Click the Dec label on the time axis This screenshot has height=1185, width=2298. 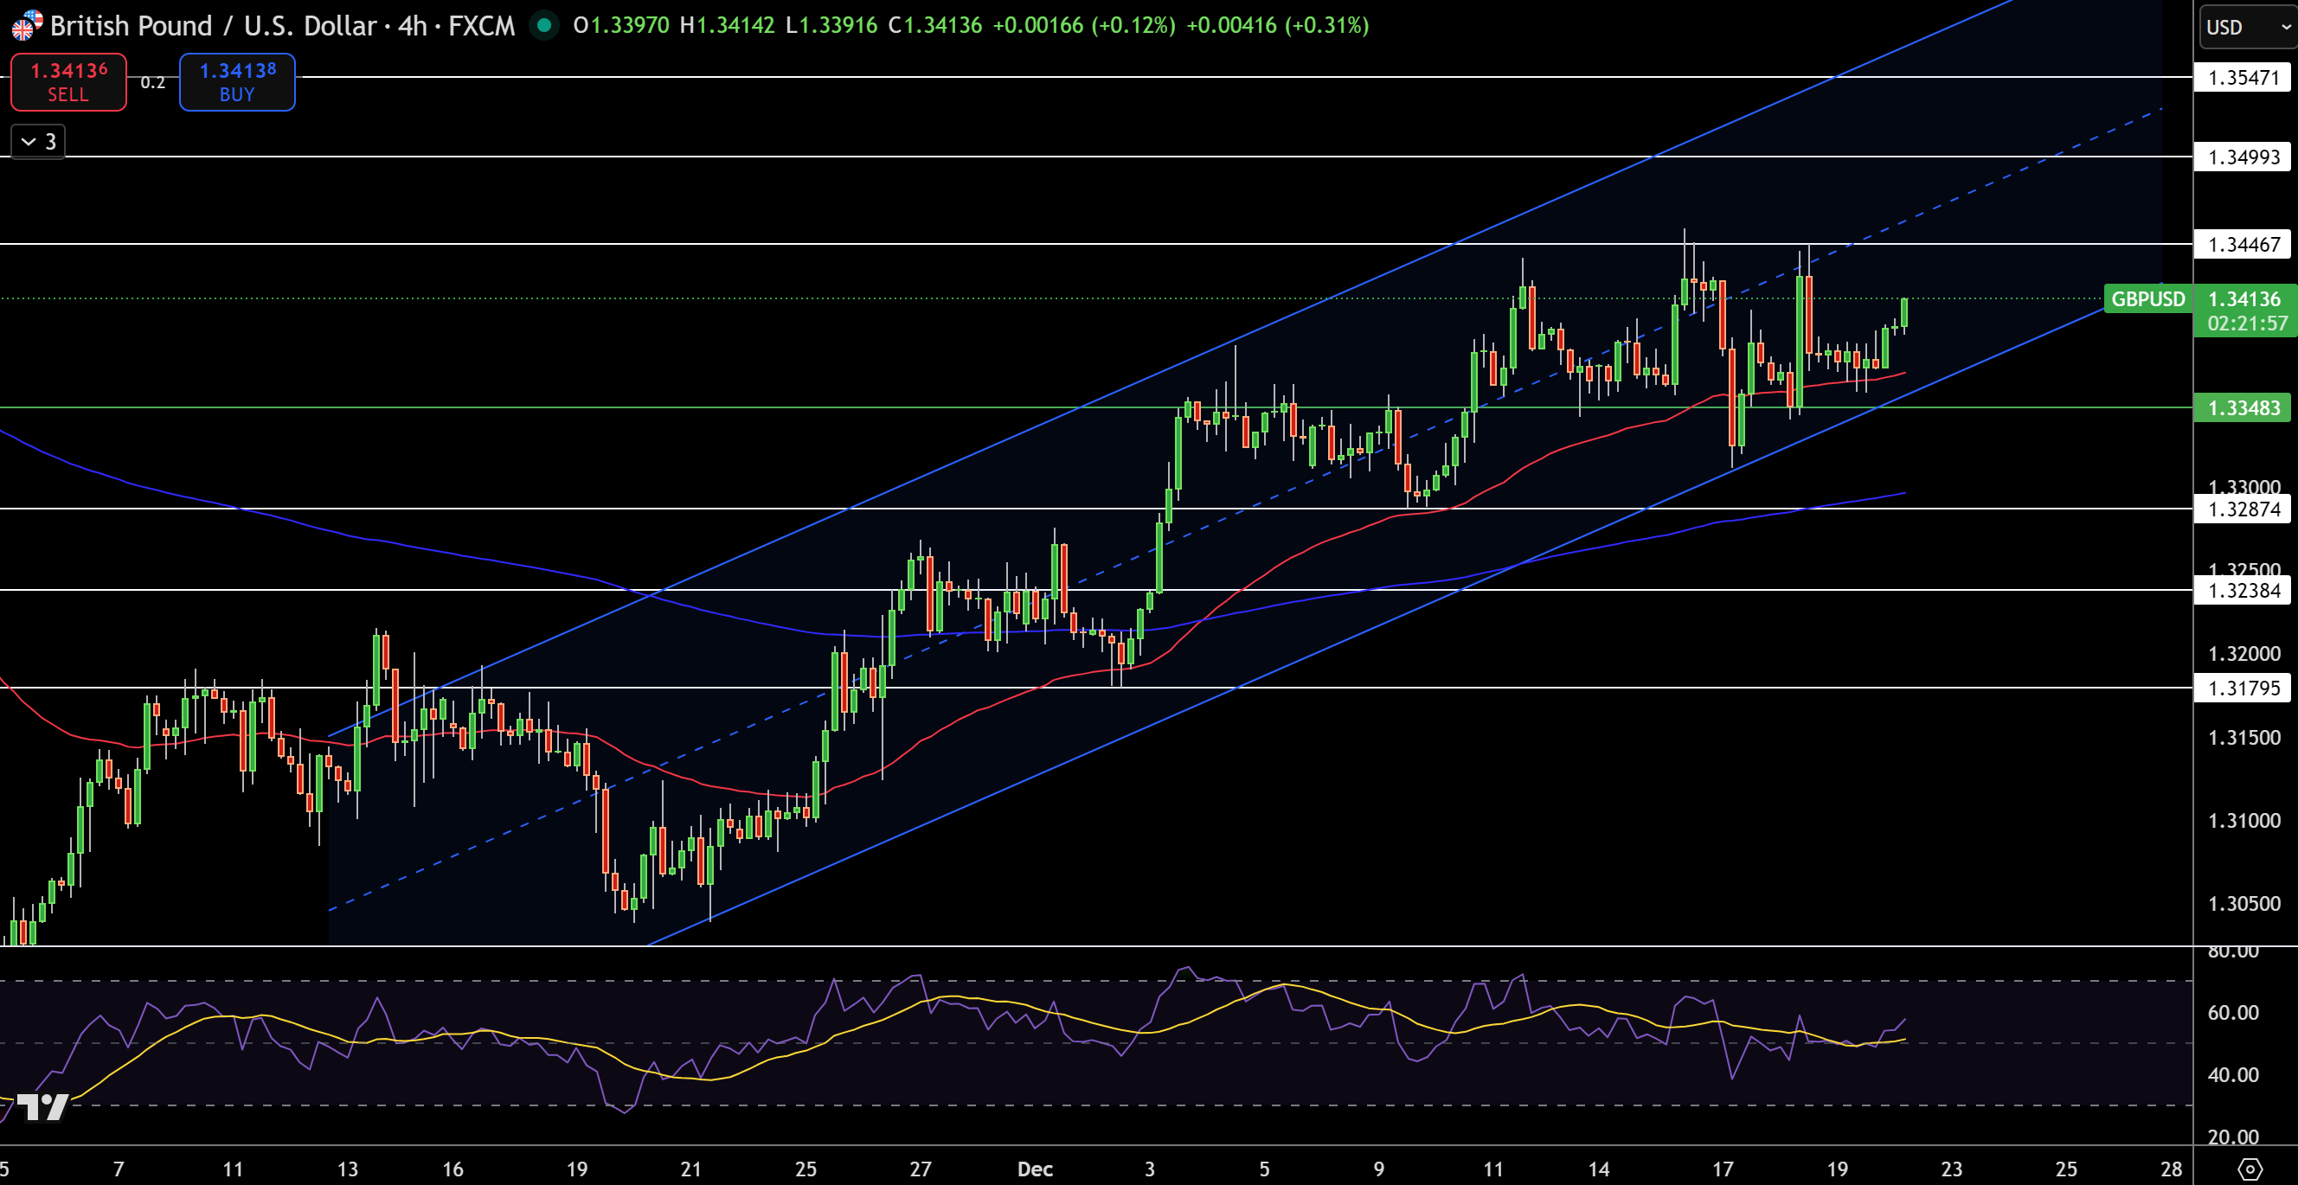pos(1035,1169)
